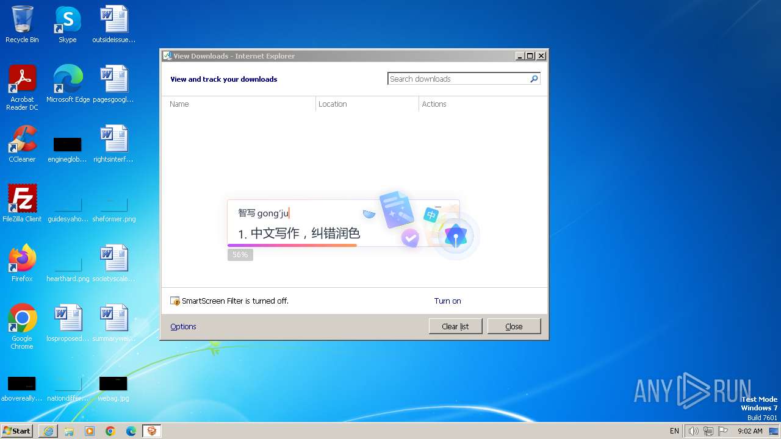This screenshot has width=781, height=439.
Task: Open Microsoft Edge desktop shortcut
Action: [68, 84]
